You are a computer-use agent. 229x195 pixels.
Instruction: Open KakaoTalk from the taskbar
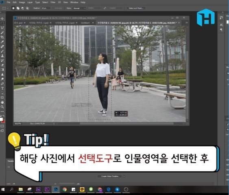point(83,189)
